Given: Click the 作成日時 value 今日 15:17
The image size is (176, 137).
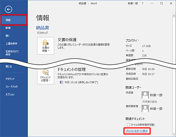Looking at the screenshot, I should click(x=148, y=74).
